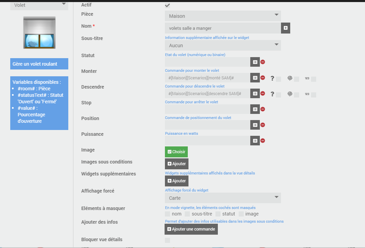Click the plus icon beside the Nom field
Screen dimensions: 365x248
(285, 28)
